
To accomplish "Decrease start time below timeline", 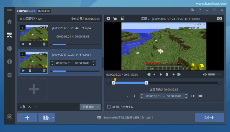I will tap(142, 98).
